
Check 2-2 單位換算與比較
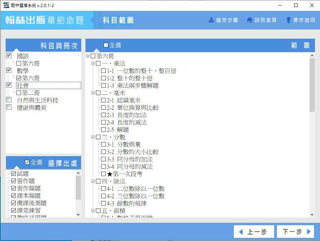pyautogui.click(x=104, y=107)
